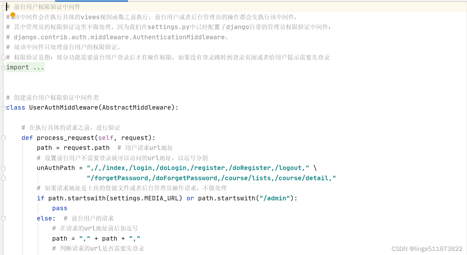Viewport: 467px width, 255px height.
Task: Click the "if" keyword
Action: pyautogui.click(x=41, y=198)
